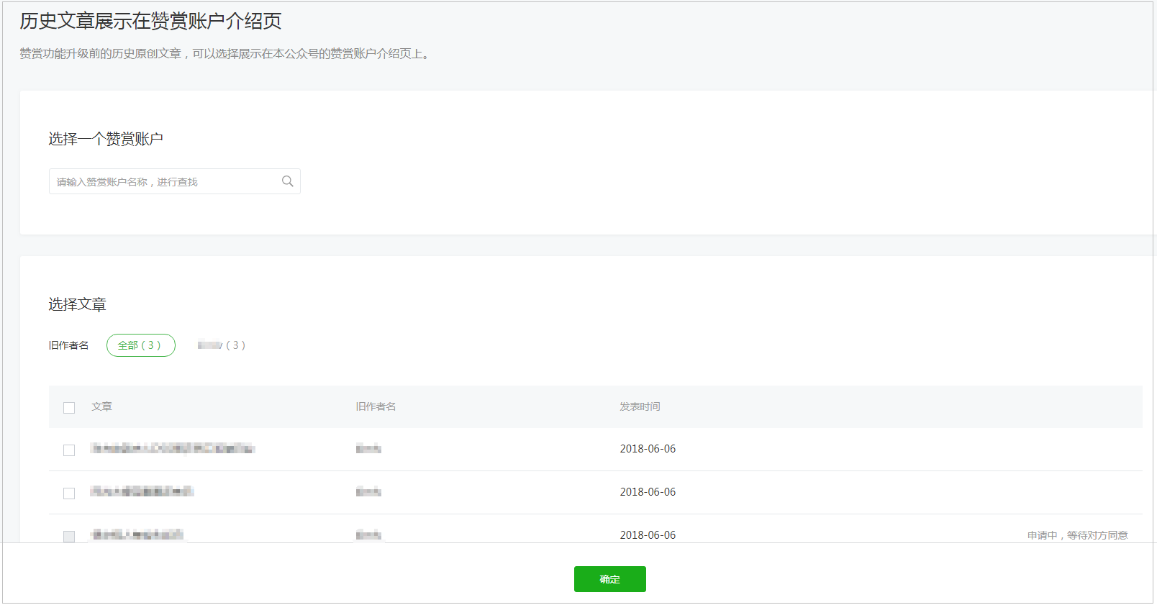Click the 选择文章 section heading
The image size is (1157, 605).
click(77, 304)
